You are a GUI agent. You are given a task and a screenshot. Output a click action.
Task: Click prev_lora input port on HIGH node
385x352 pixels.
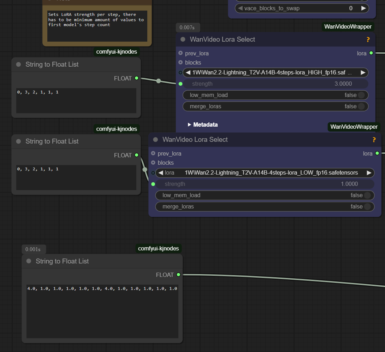(x=180, y=53)
